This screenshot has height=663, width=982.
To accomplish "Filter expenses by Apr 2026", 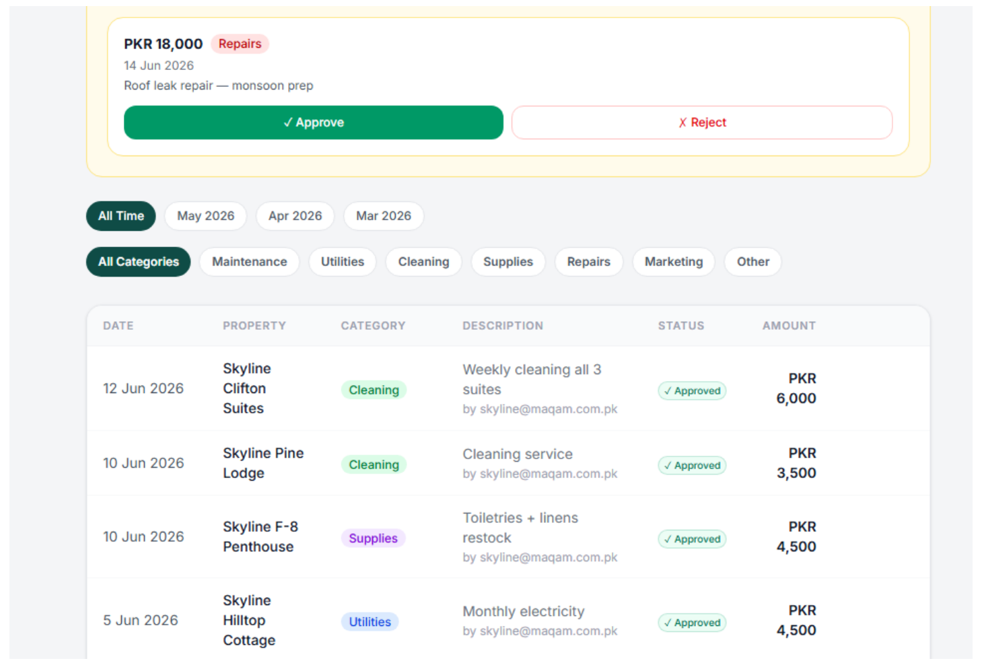I will click(295, 216).
